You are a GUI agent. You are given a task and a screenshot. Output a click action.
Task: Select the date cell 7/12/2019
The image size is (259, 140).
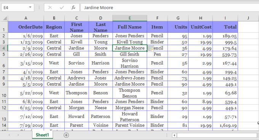click(x=26, y=116)
